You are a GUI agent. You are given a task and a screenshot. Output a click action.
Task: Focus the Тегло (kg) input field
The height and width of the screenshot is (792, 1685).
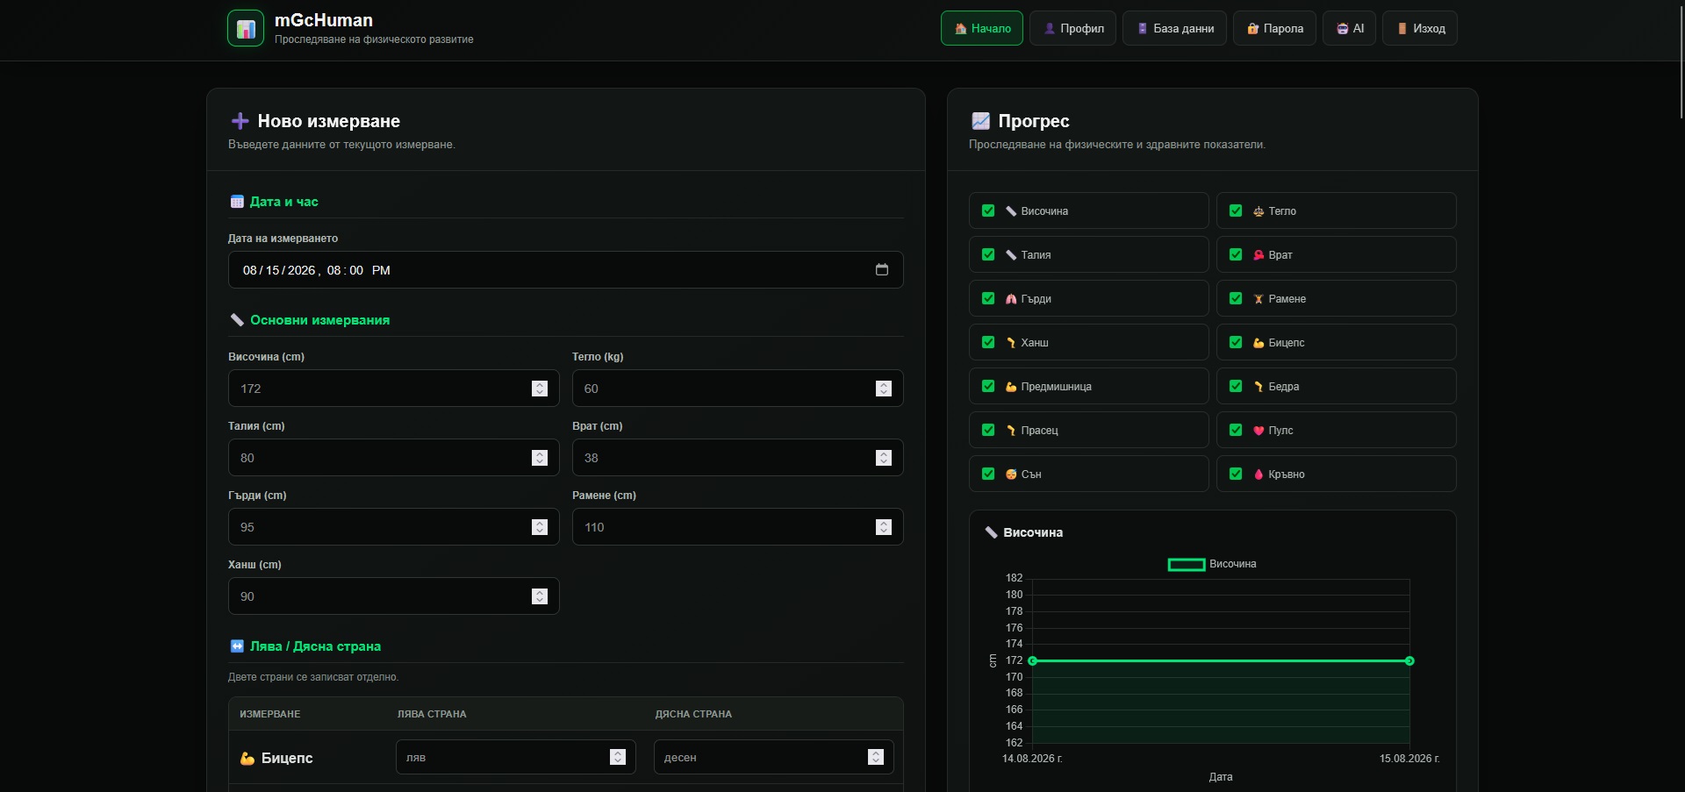click(738, 389)
